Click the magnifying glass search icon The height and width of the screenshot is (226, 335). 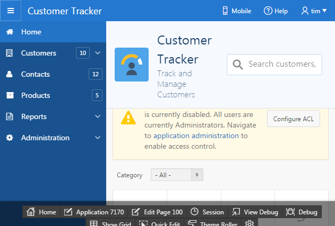click(238, 65)
